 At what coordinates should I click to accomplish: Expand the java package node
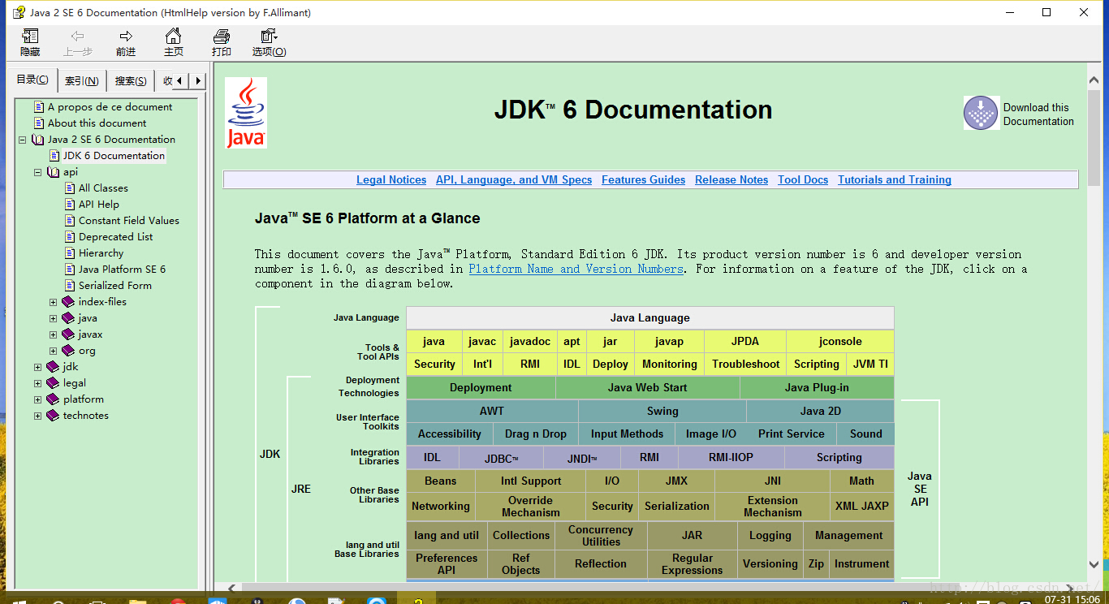click(53, 318)
